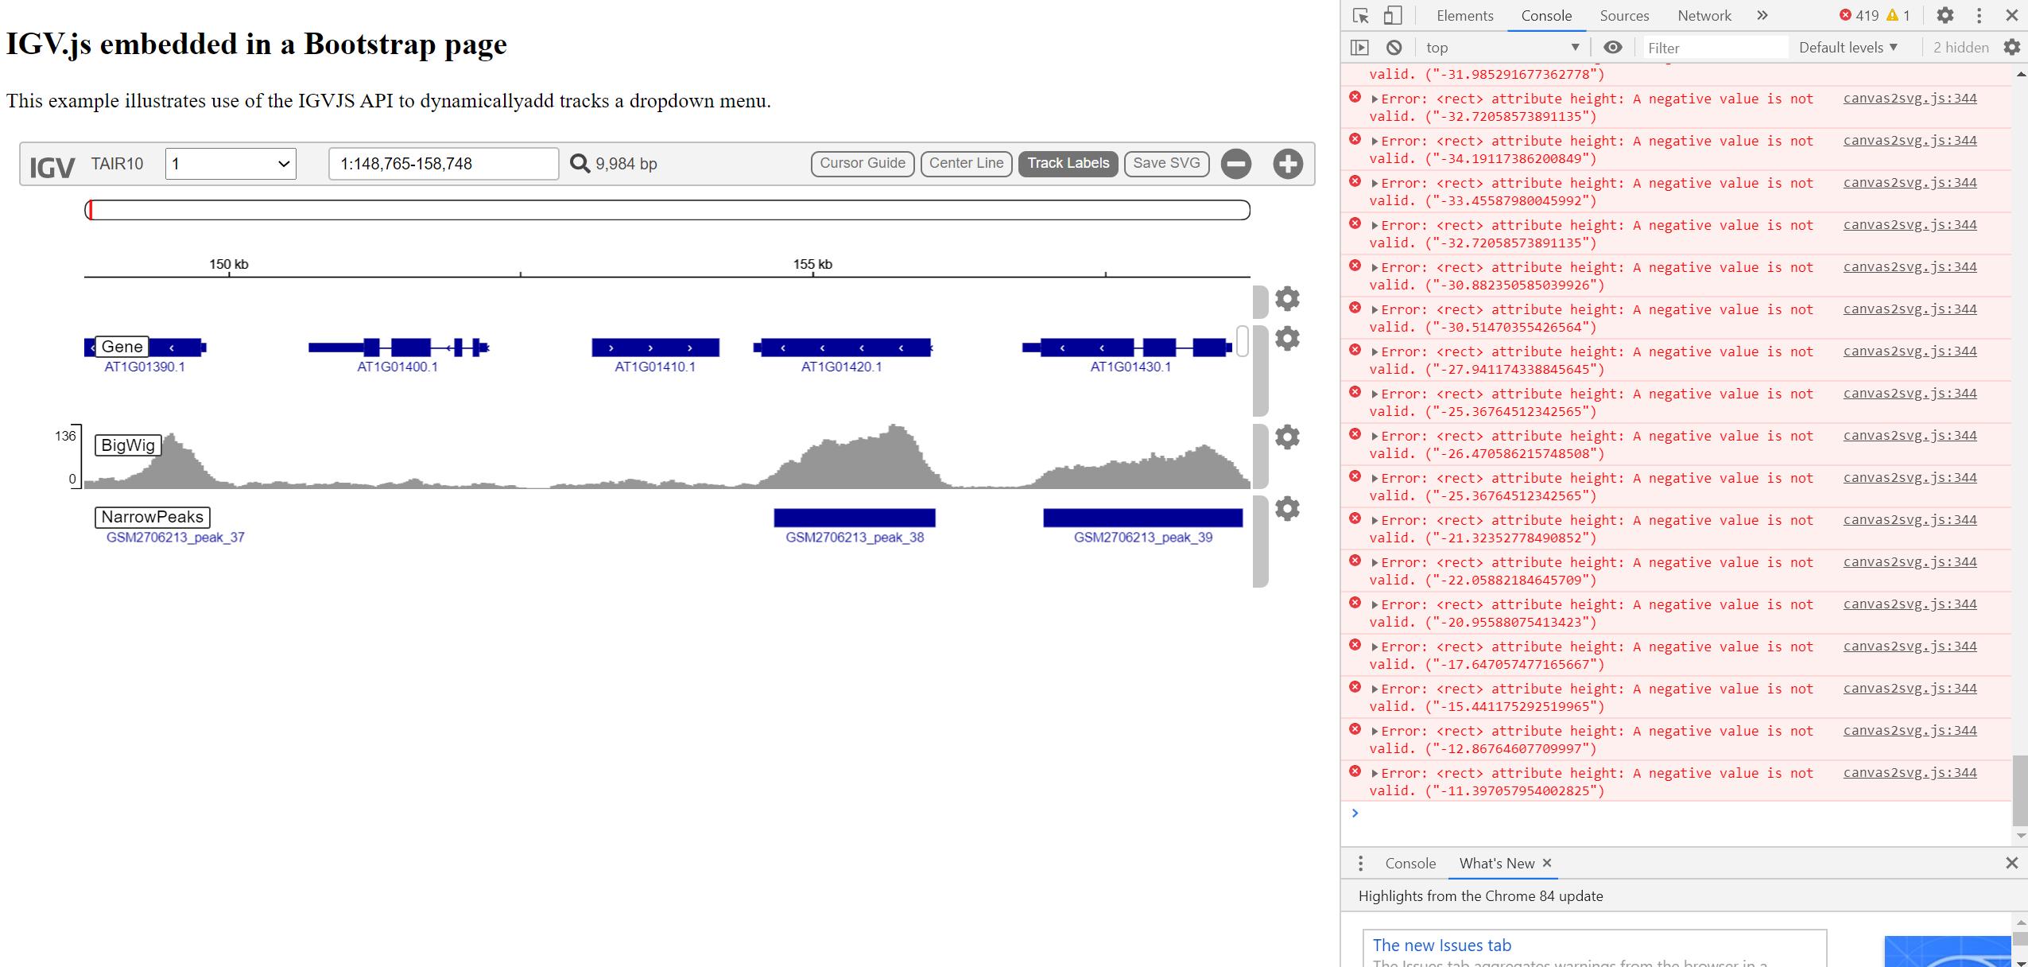This screenshot has width=2028, height=967.
Task: Disable the Track Labels toggle
Action: 1068,163
